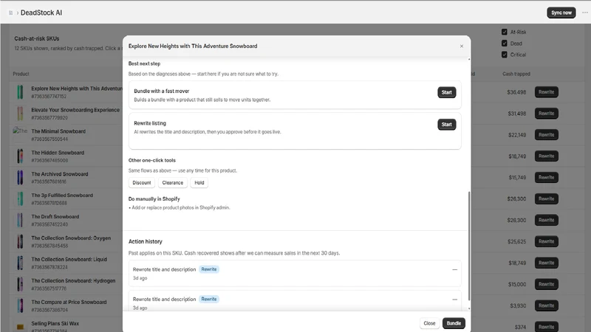
Task: Click Collection Snowboard: Oxygen image
Action: (x=20, y=241)
